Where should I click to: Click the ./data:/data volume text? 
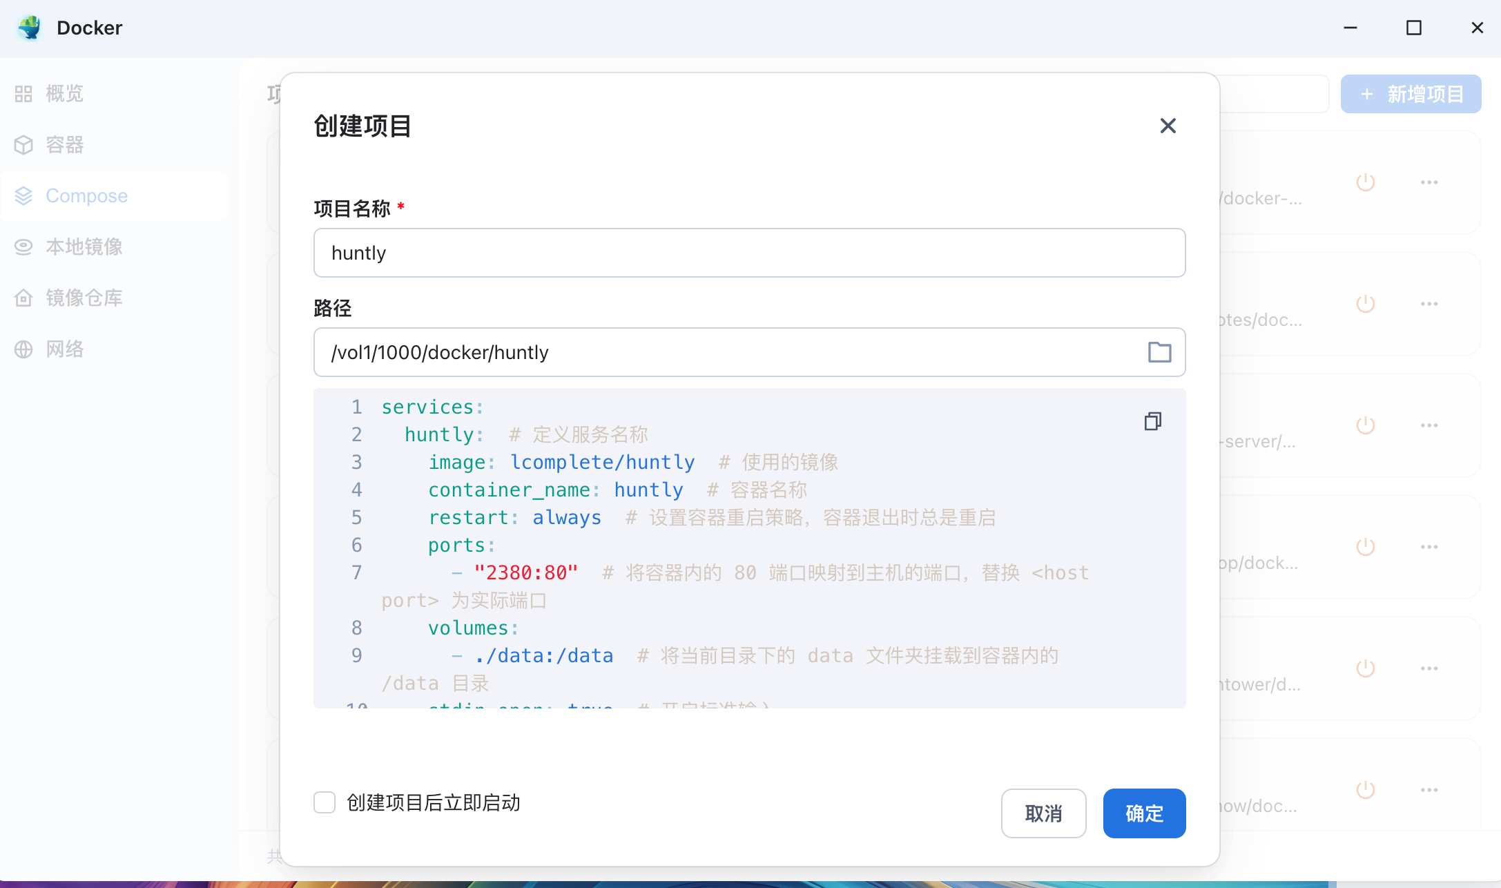[543, 656]
